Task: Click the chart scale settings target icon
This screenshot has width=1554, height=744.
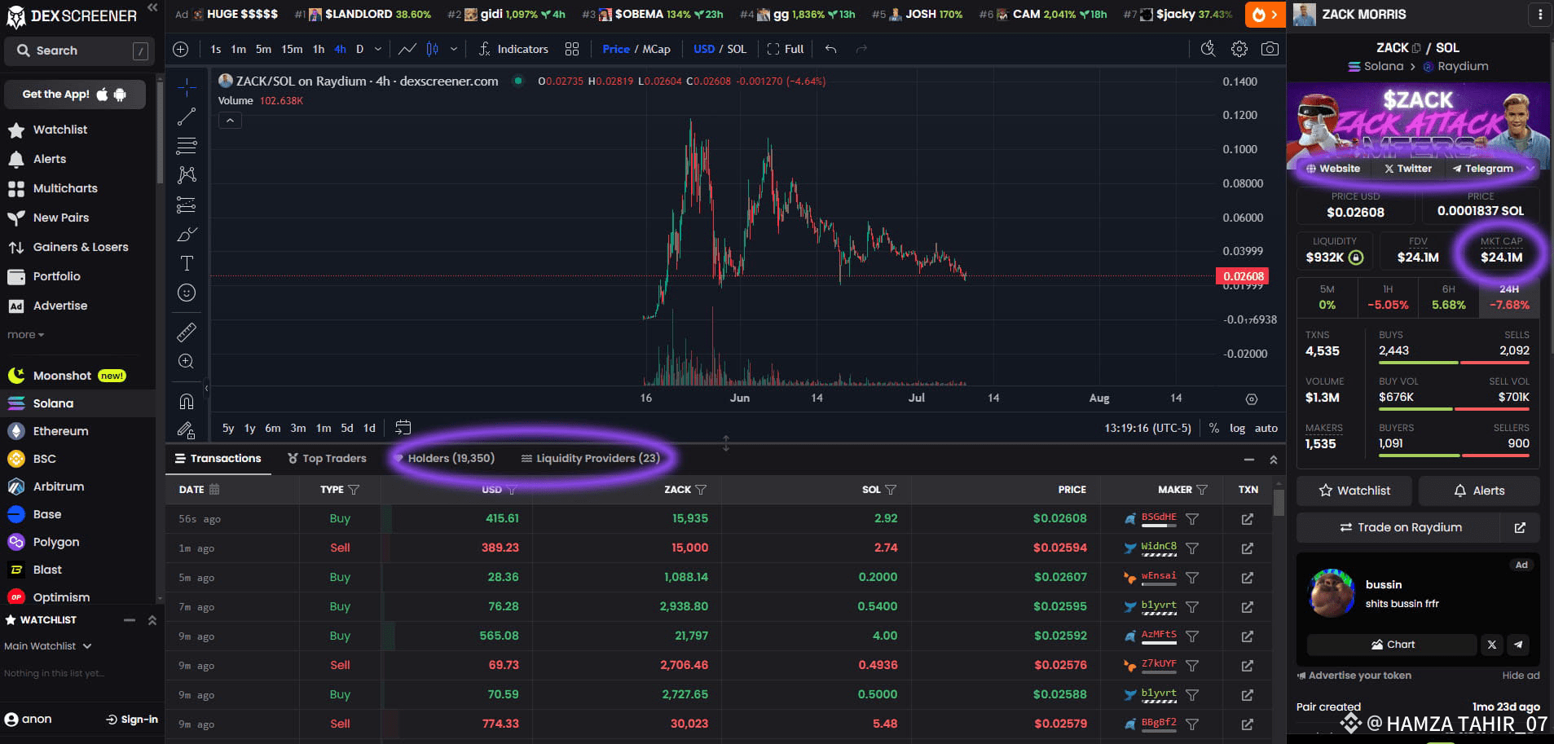Action: 1252,399
